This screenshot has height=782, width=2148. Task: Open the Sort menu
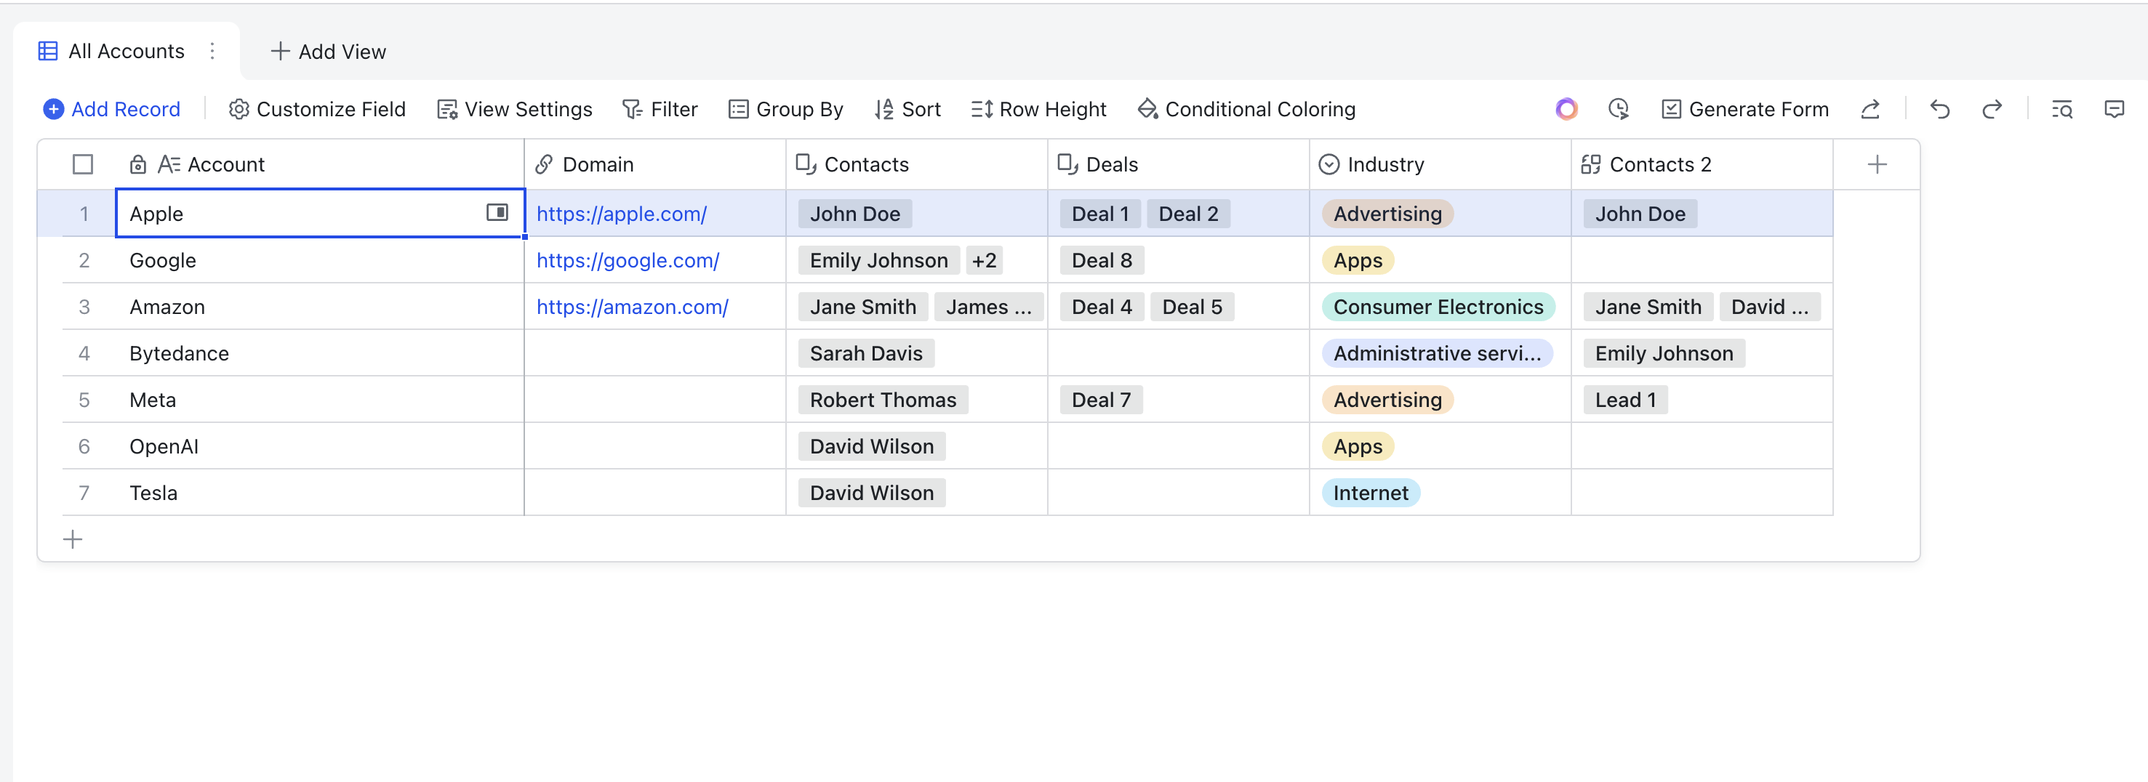pyautogui.click(x=907, y=109)
